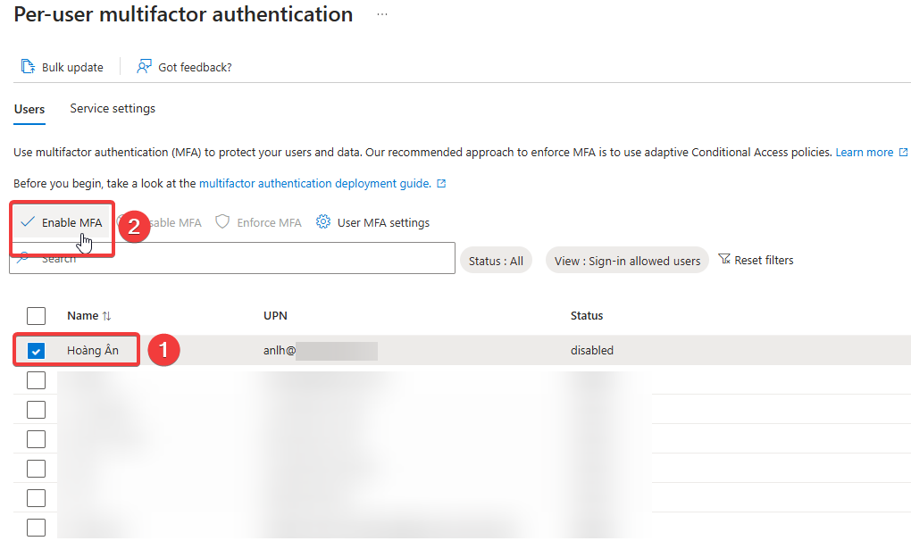The width and height of the screenshot is (911, 541).
Task: Open the Learn more link
Action: tap(865, 153)
